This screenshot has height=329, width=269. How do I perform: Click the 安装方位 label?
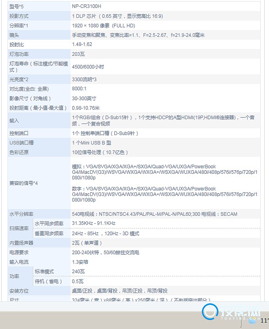pos(19,291)
